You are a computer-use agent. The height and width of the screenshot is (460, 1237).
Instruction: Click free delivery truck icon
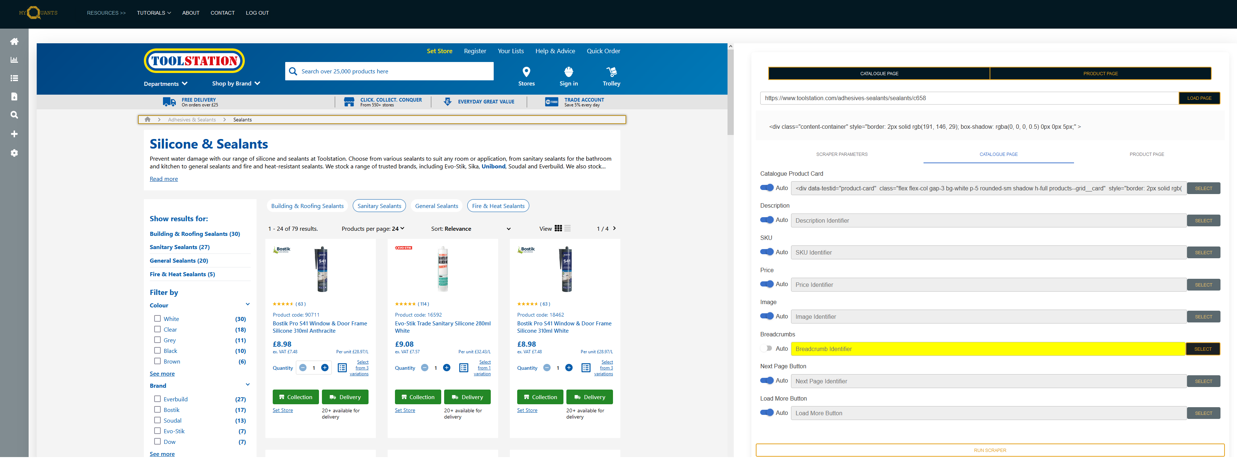[169, 102]
